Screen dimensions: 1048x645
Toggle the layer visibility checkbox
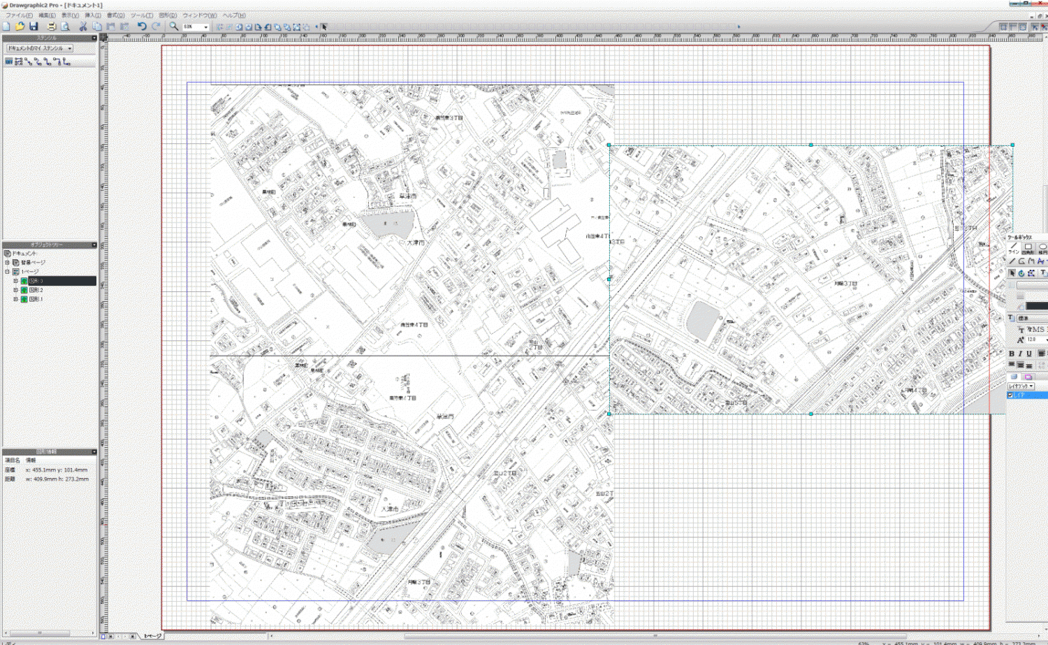1010,395
